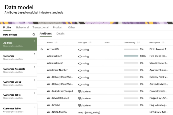Click 'NCOA New Add...' description
The image size is (173, 115).
(159, 112)
